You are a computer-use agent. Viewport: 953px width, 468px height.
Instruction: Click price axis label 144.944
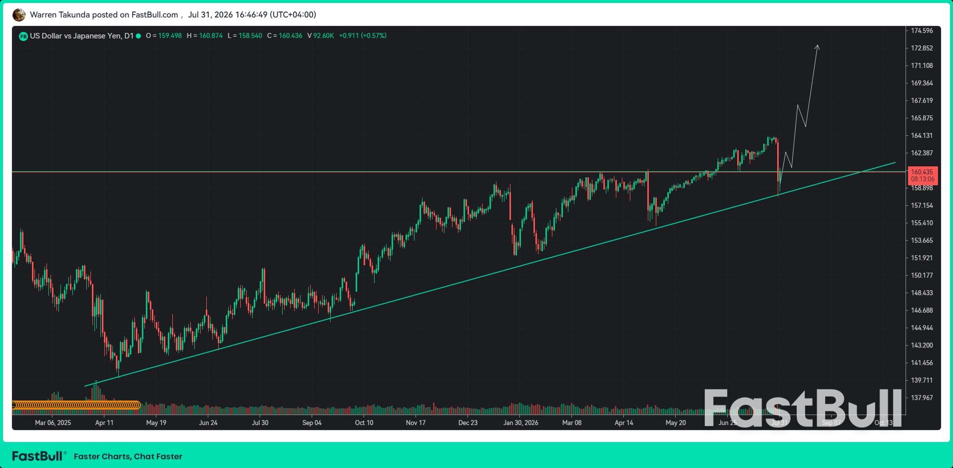point(922,328)
